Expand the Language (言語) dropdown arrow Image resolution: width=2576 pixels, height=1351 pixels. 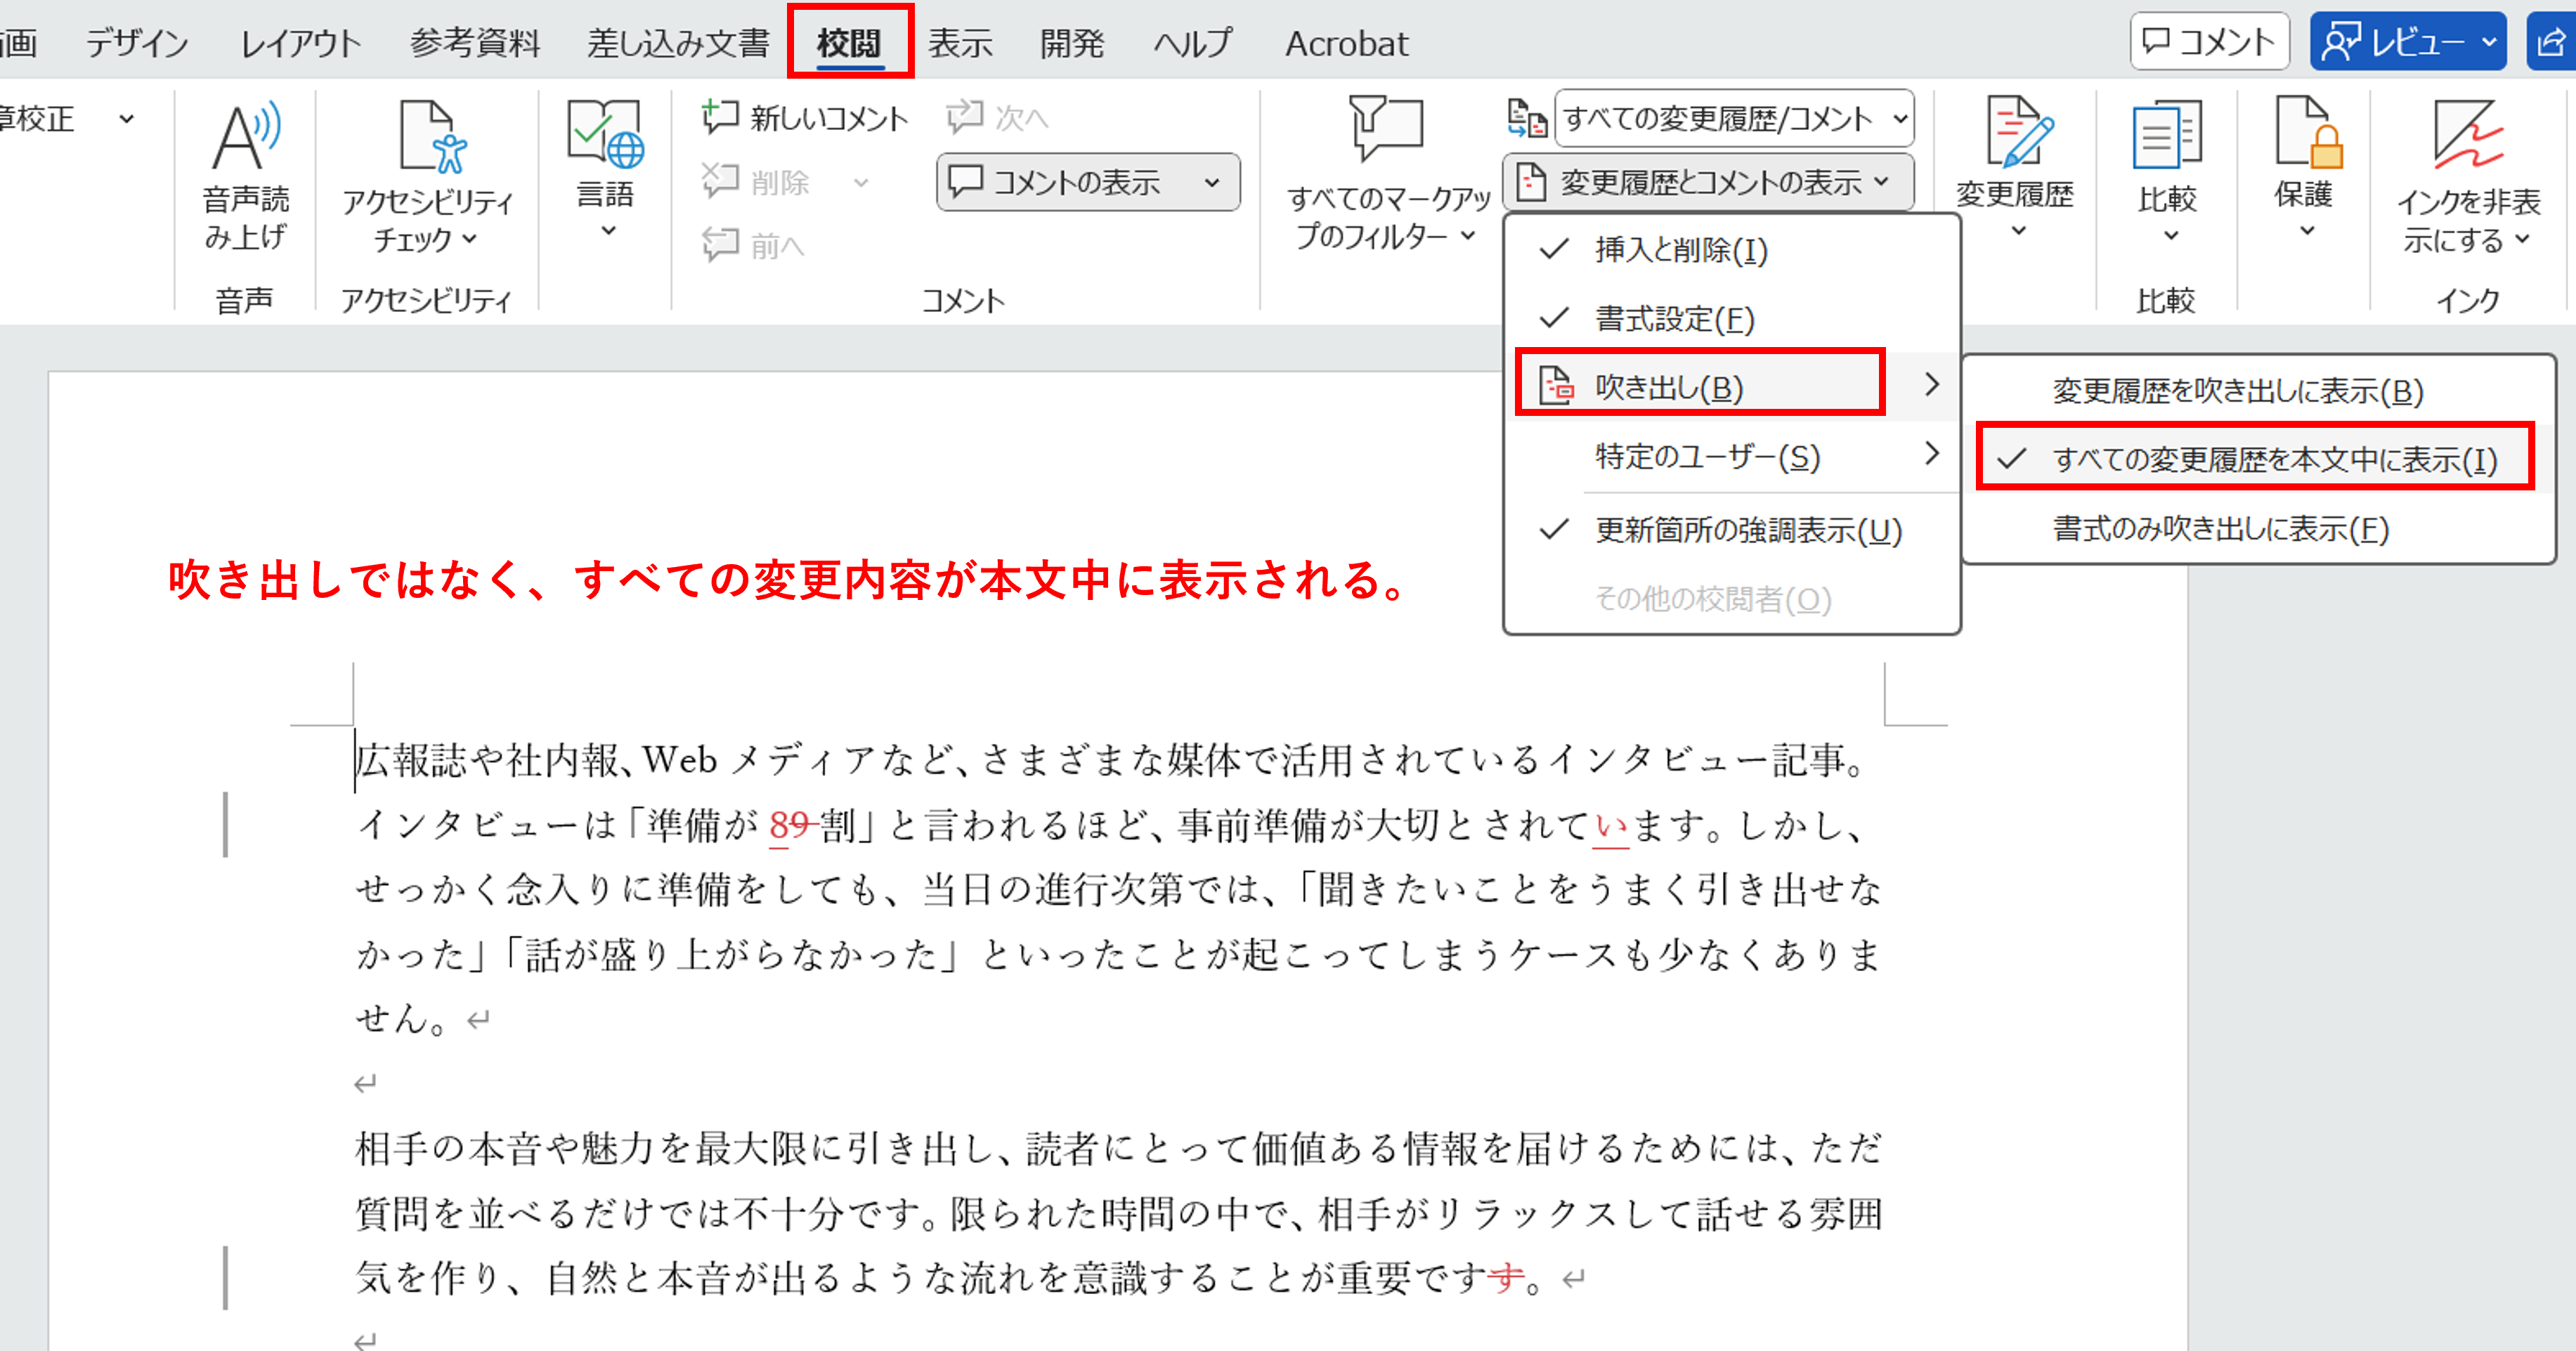click(607, 232)
